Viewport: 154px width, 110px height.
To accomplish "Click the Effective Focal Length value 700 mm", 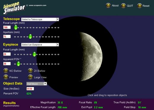I will 62,107.
